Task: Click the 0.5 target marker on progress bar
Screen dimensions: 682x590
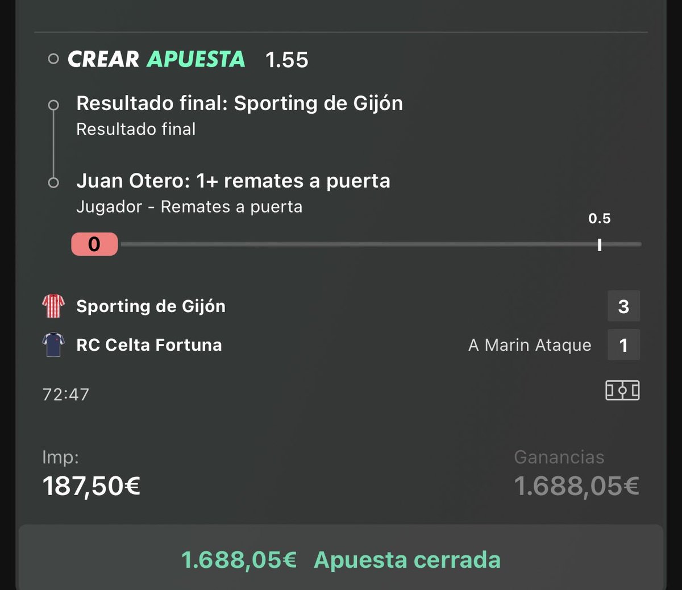Action: pos(599,244)
